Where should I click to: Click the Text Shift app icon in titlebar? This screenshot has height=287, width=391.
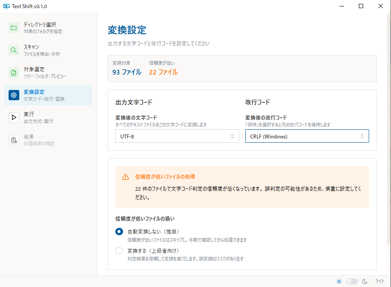tap(6, 6)
